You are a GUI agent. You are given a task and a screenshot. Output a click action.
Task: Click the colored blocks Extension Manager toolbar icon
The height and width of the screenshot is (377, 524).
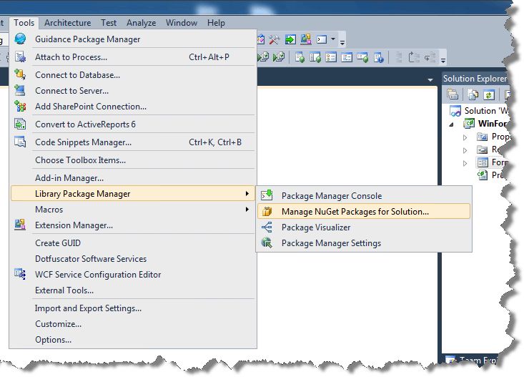click(x=306, y=39)
